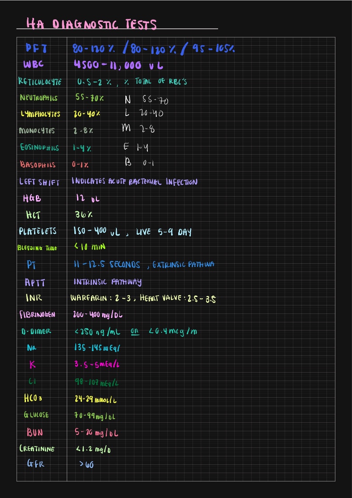Select the 'EOSINOPHILS' label
Viewport: 352px width, 498px height.
pyautogui.click(x=39, y=147)
